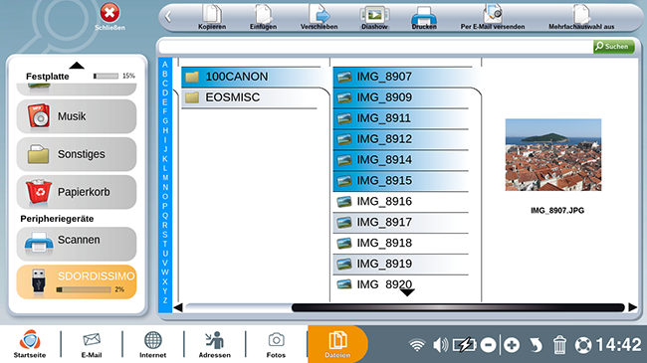Toggle Mehrfachauswahl aus multi-select mode
Image resolution: width=647 pixels, height=363 pixels.
[581, 17]
